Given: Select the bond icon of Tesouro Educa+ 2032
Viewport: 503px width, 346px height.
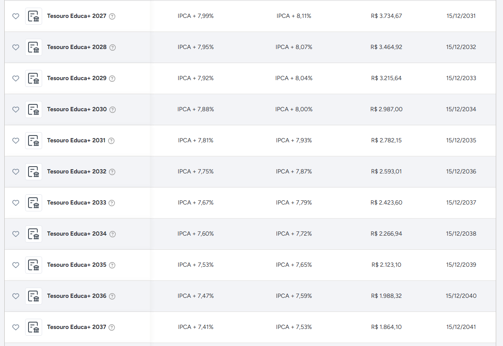Looking at the screenshot, I should click(x=34, y=172).
